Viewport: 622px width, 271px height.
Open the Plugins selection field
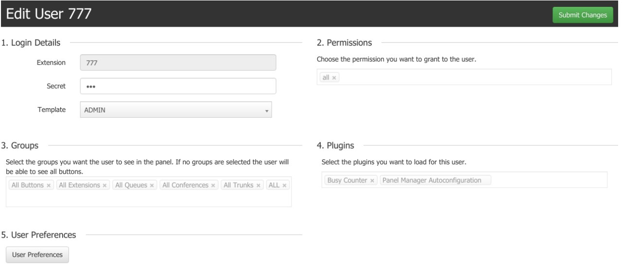pyautogui.click(x=464, y=180)
